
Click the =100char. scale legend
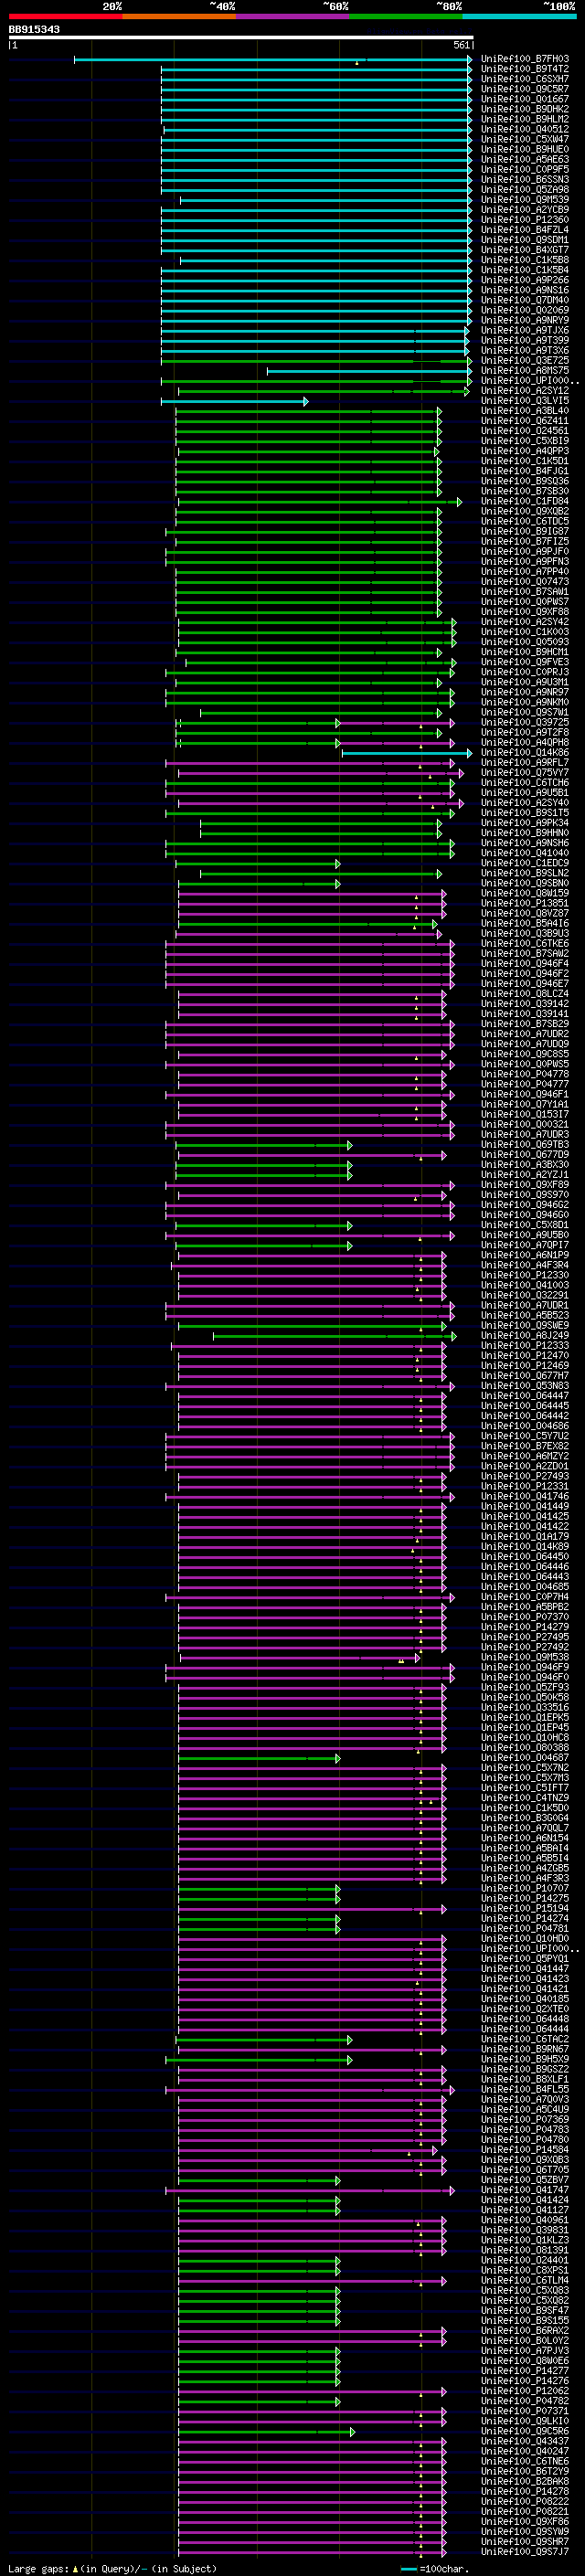[435, 2569]
